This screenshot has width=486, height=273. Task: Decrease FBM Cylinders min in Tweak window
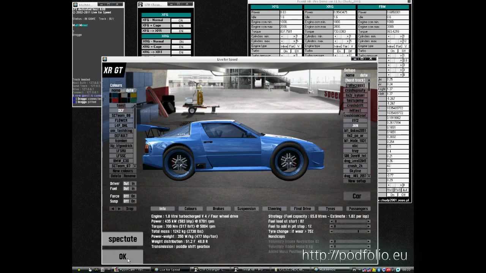point(389,36)
